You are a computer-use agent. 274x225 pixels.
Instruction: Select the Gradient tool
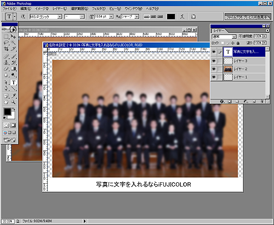13,69
